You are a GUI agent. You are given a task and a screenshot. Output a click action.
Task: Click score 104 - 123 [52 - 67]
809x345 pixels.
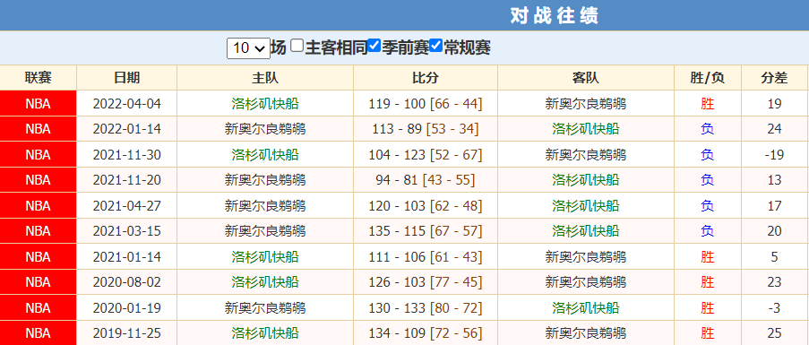coord(426,155)
